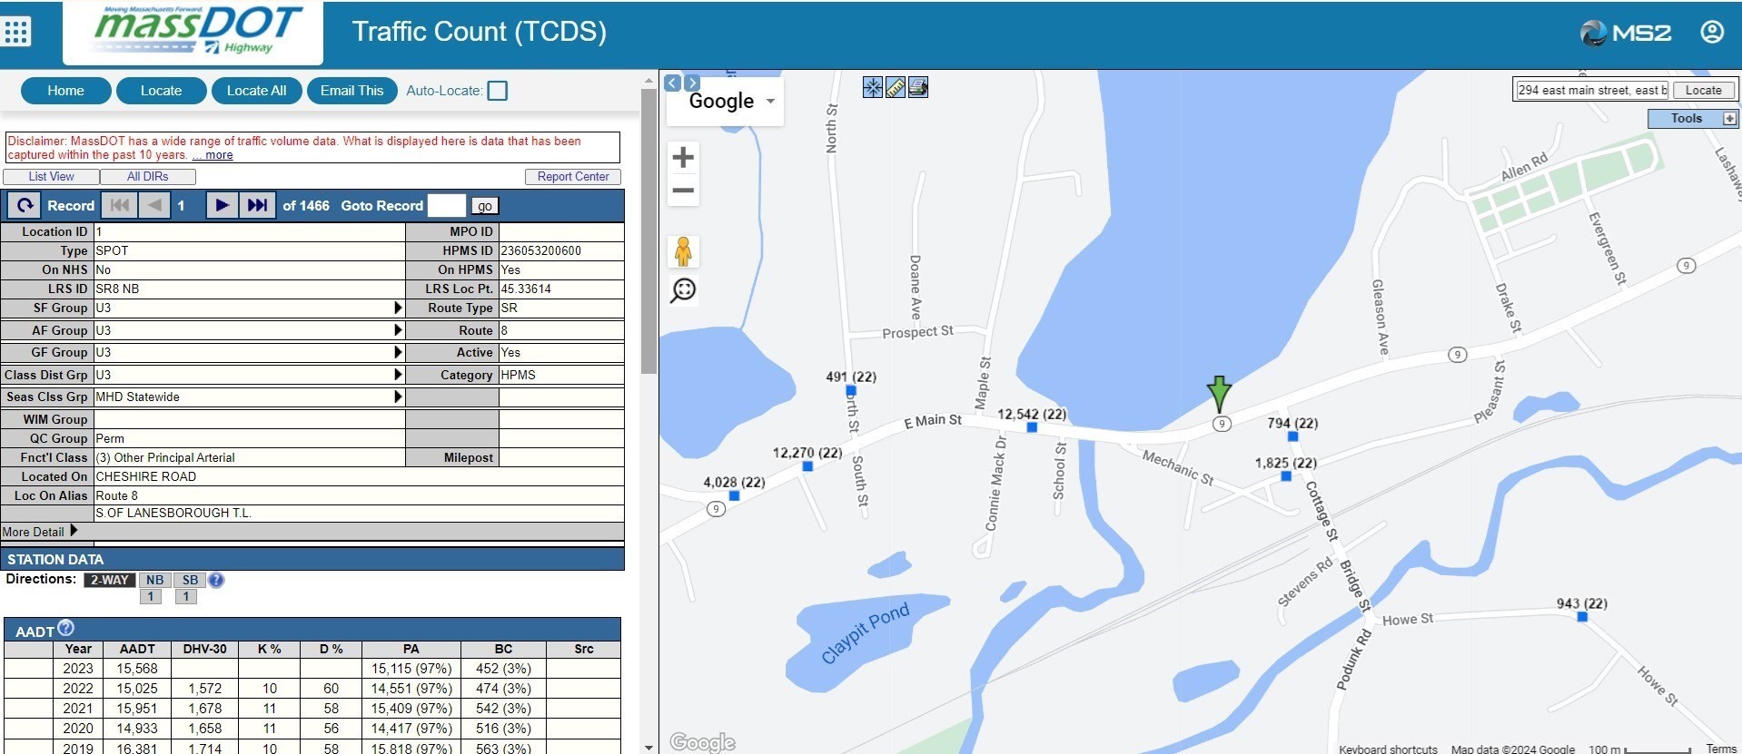Go to the next record

click(x=221, y=206)
